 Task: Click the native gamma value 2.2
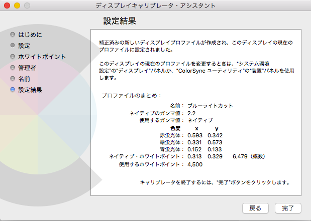click(x=191, y=113)
